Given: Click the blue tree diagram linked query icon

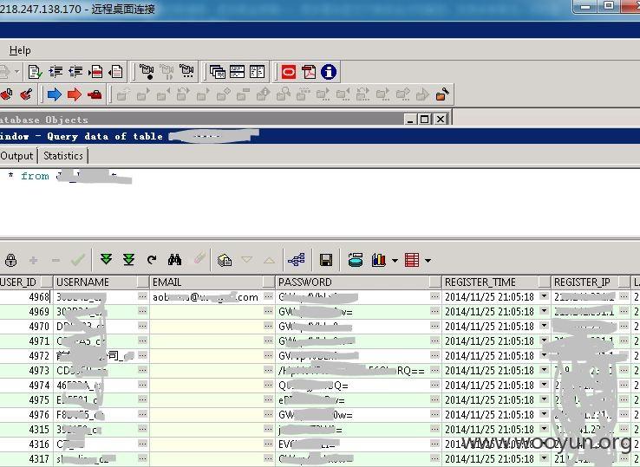Looking at the screenshot, I should (x=297, y=260).
